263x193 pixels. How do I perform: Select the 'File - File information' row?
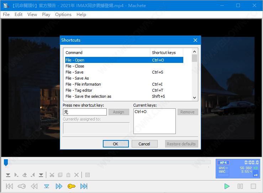pos(124,84)
